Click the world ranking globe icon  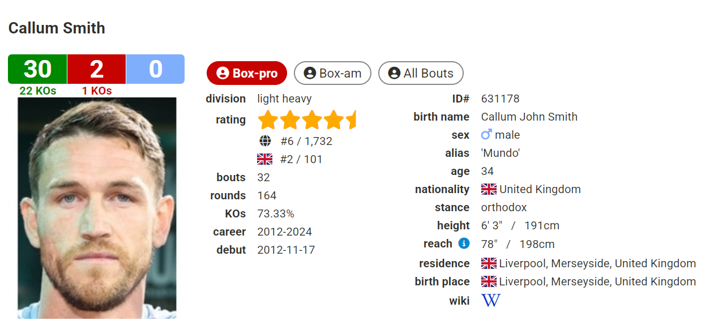[265, 141]
